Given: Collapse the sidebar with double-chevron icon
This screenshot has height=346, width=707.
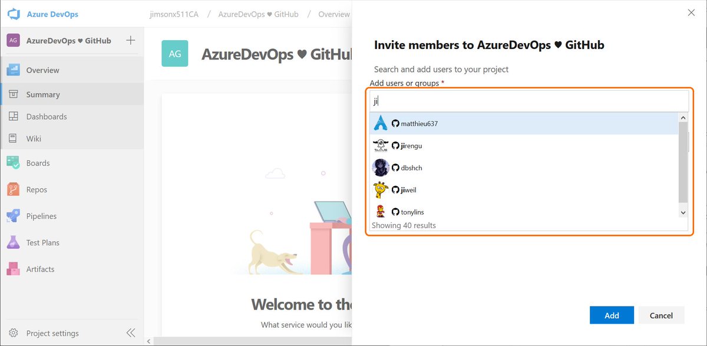Looking at the screenshot, I should pyautogui.click(x=131, y=333).
